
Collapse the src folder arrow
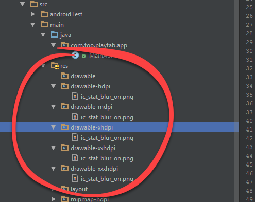22,4
